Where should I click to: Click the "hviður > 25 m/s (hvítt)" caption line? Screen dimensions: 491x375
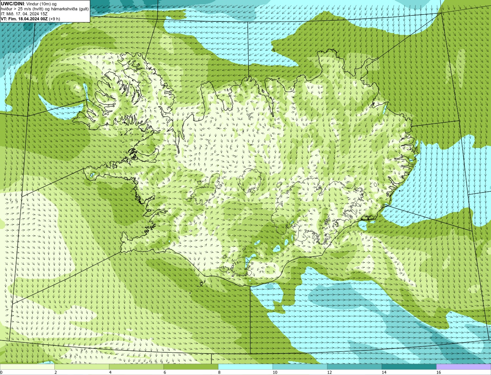click(44, 8)
